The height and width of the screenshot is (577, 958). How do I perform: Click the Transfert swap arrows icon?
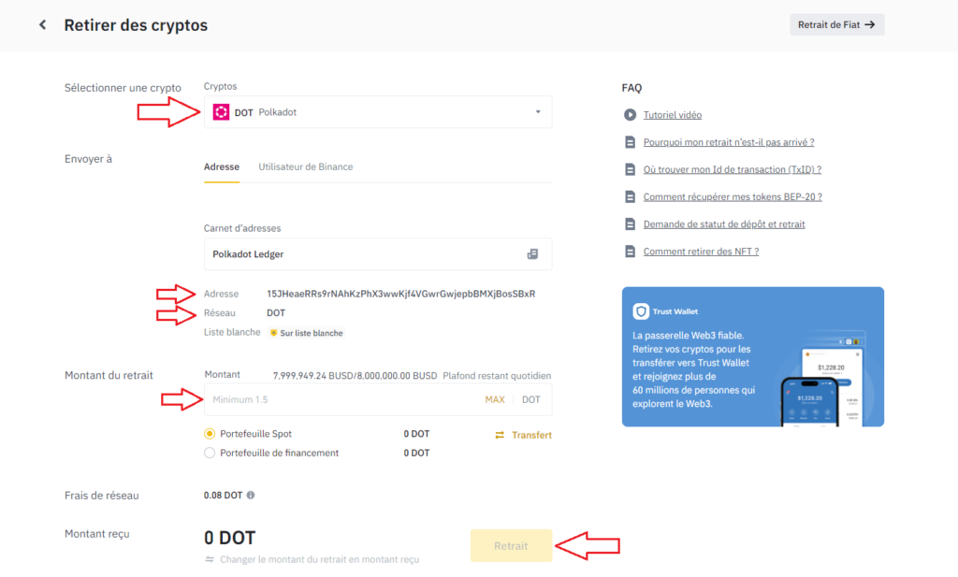(x=500, y=434)
